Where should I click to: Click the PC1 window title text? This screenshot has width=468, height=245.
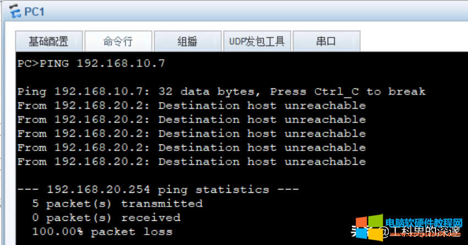[34, 11]
